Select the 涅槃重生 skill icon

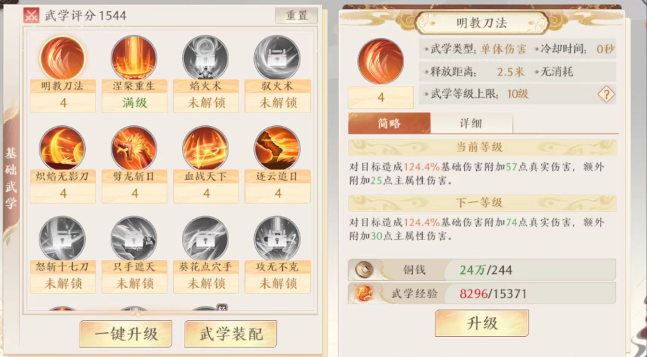click(x=134, y=58)
